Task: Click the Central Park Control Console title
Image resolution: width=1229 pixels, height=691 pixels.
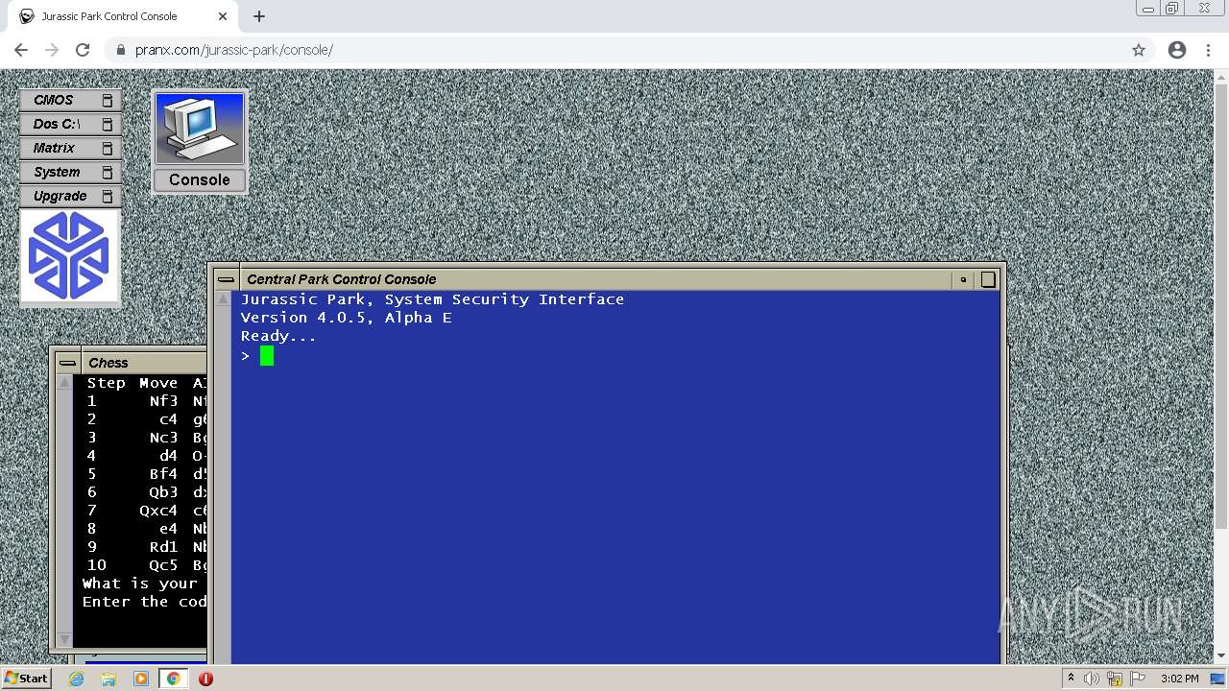Action: pyautogui.click(x=341, y=279)
